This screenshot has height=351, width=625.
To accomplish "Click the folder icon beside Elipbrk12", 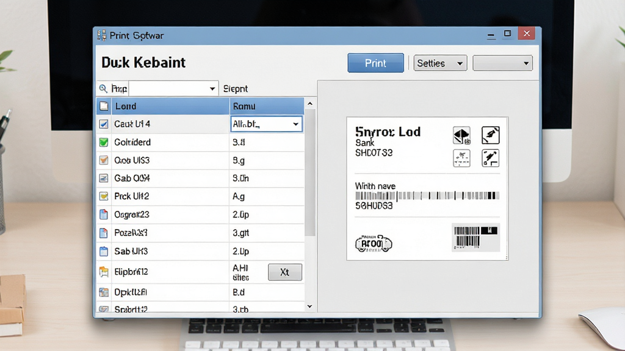I will point(104,272).
